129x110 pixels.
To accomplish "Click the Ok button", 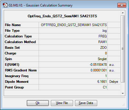I will 38,103.
